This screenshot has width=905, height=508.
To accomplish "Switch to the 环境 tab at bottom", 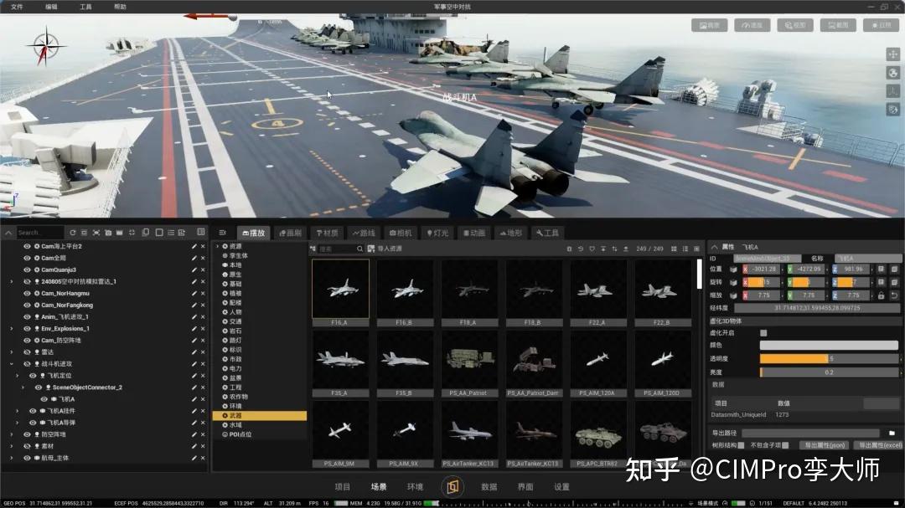I will coord(414,485).
